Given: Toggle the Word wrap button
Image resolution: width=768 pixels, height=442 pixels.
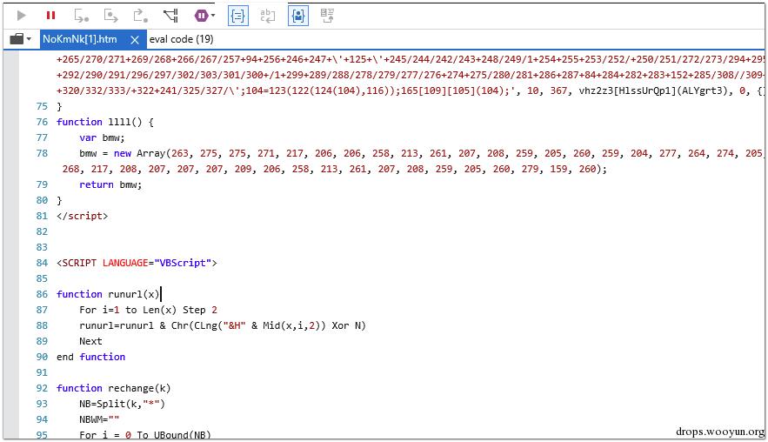Looking at the screenshot, I should pyautogui.click(x=268, y=16).
